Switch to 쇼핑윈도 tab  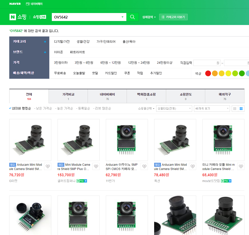tap(185, 96)
